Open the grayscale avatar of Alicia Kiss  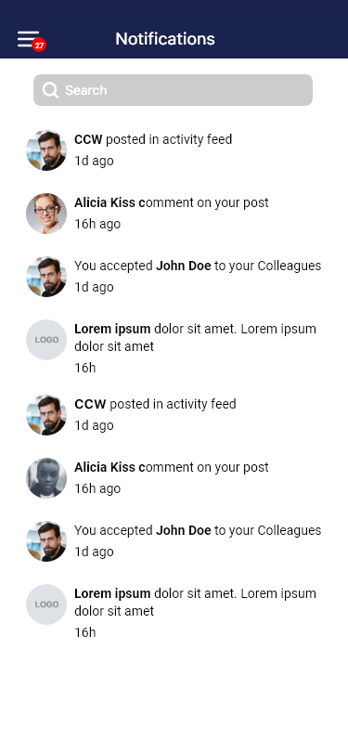46,478
